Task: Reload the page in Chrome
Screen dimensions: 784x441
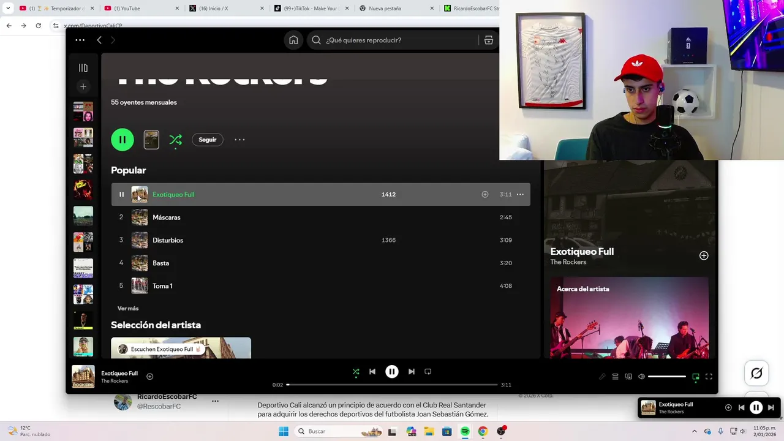Action: 38,26
